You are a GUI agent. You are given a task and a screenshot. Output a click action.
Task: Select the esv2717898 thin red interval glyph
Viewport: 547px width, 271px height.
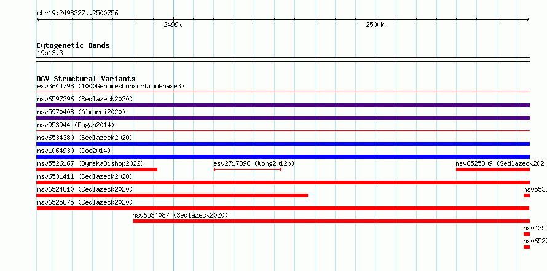(x=247, y=170)
